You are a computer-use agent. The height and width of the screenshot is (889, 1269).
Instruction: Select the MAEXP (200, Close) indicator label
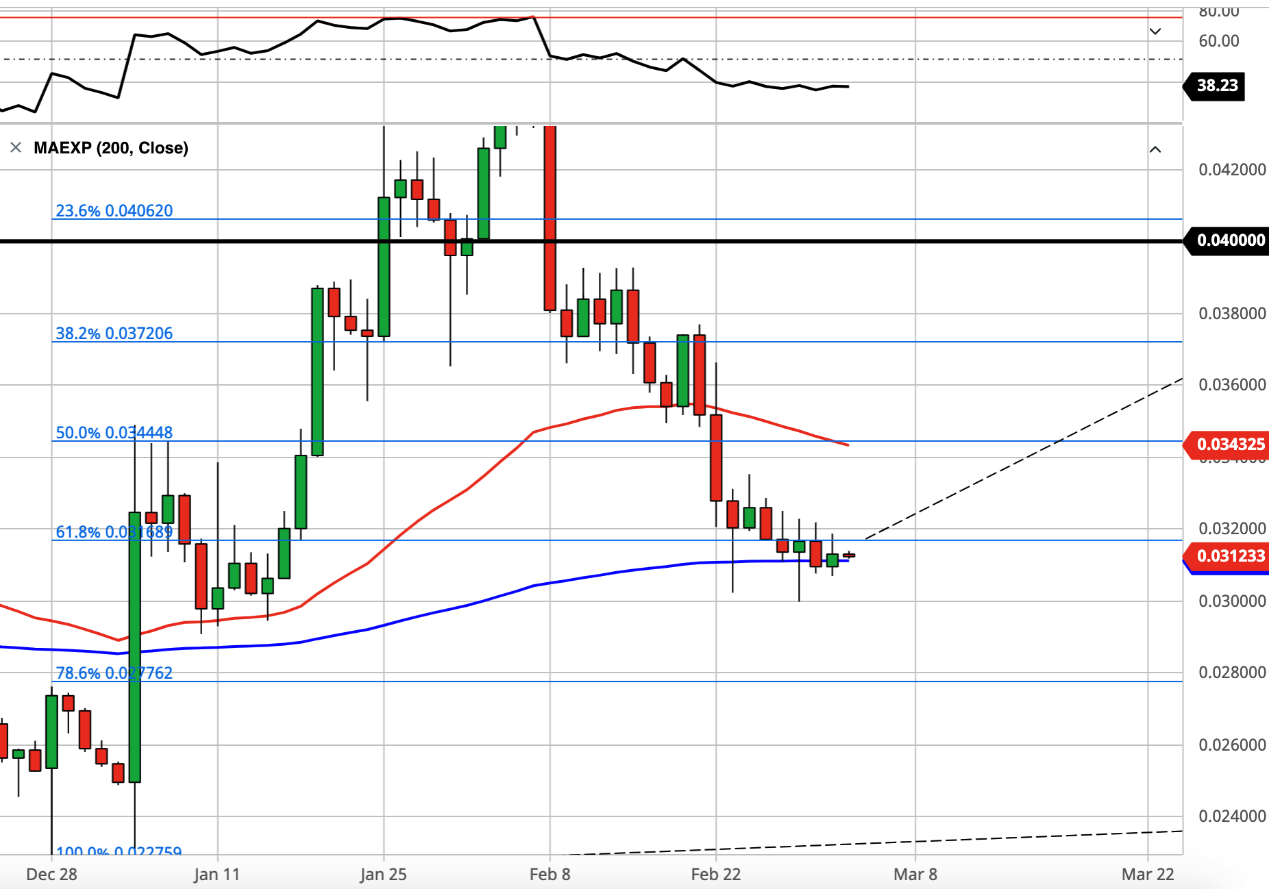[111, 148]
